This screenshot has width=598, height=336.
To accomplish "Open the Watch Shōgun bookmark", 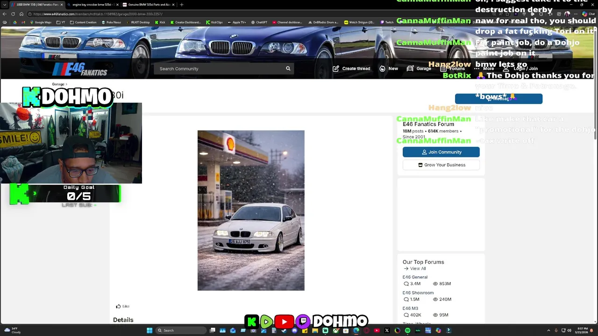I will tap(359, 22).
